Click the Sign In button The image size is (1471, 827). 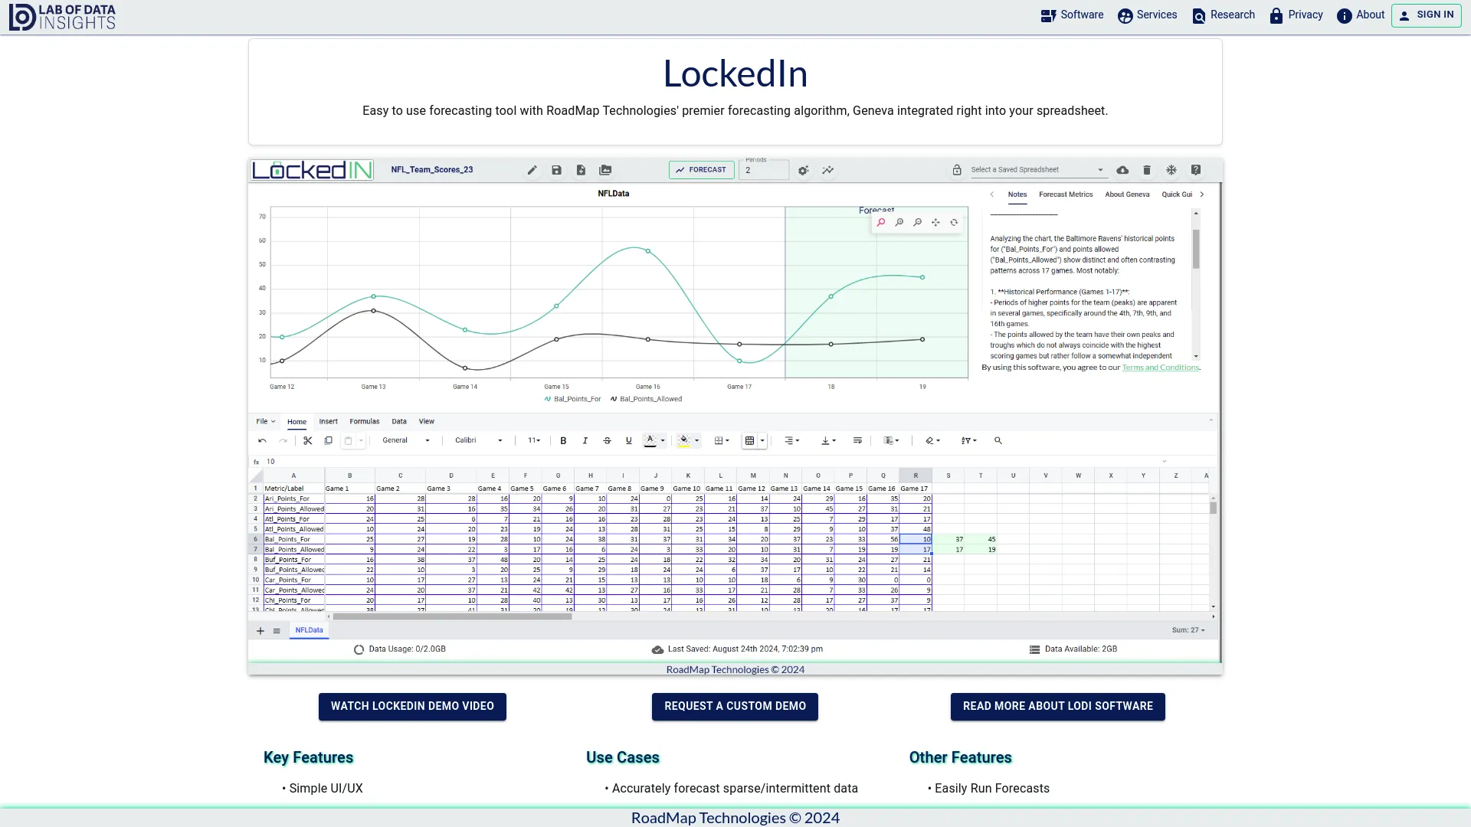click(1427, 15)
